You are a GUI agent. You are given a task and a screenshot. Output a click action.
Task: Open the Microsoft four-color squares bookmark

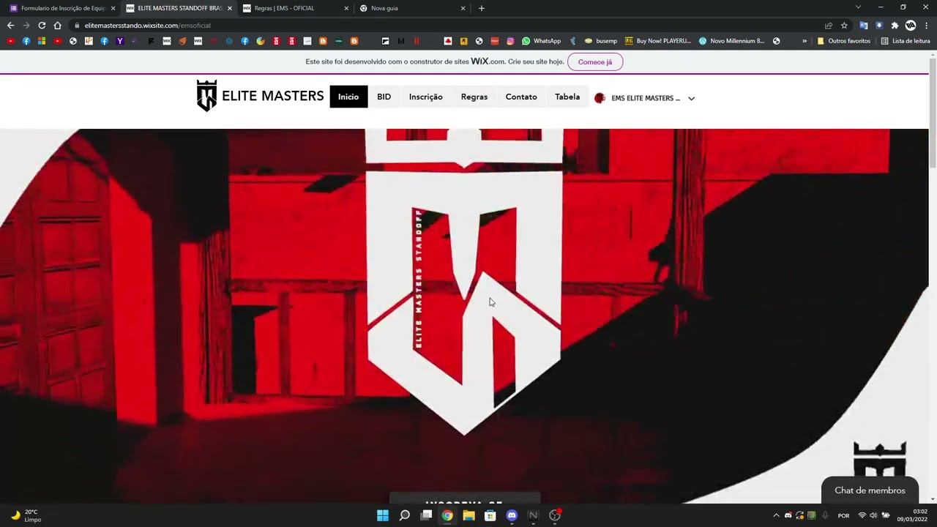pos(42,41)
